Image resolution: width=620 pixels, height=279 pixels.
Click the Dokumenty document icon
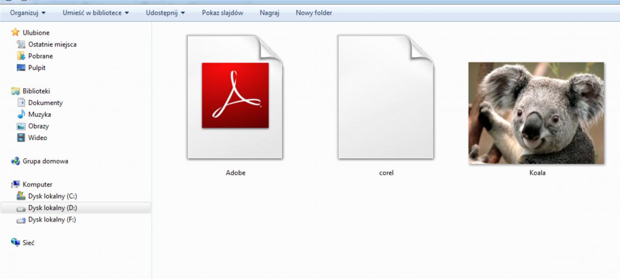[21, 103]
